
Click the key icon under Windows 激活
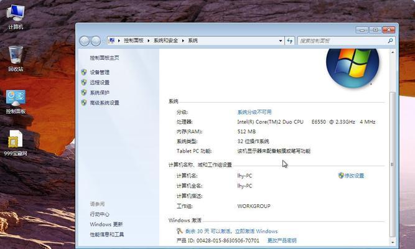[180, 231]
